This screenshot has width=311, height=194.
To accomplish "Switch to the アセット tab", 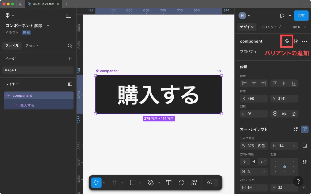I will point(32,46).
